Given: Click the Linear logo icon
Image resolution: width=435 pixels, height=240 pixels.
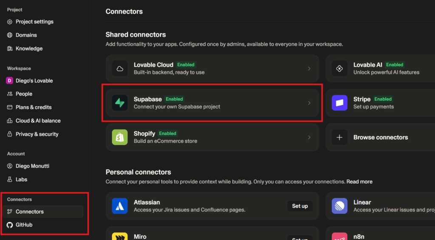Looking at the screenshot, I should point(339,206).
